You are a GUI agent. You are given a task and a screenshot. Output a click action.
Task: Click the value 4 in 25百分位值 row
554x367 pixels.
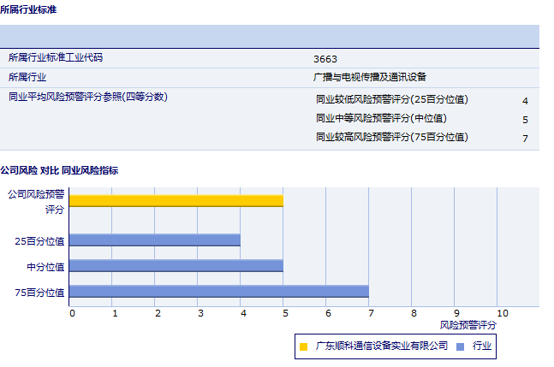coord(526,101)
